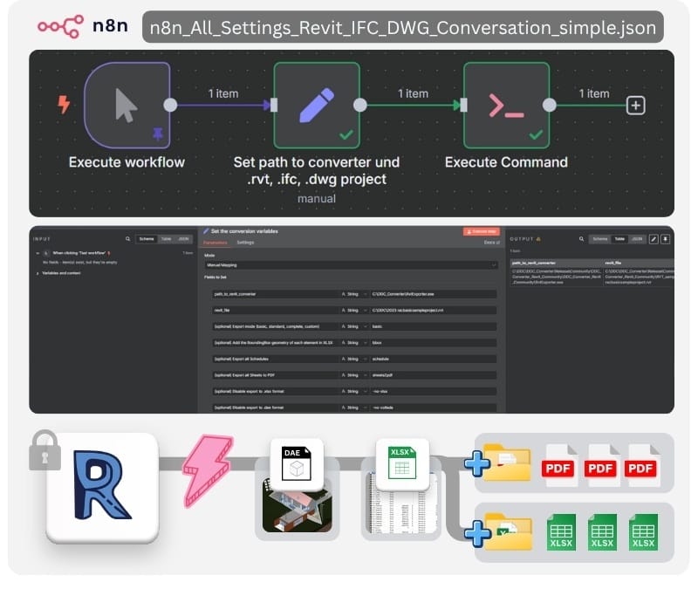Click the output handle of Execute Command node
This screenshot has width=698, height=589.
coord(550,105)
